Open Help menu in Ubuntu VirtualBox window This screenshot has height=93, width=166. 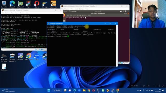click(x=86, y=9)
